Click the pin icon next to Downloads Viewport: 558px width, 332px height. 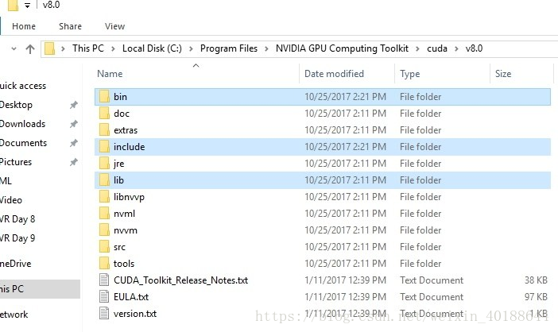pos(73,124)
